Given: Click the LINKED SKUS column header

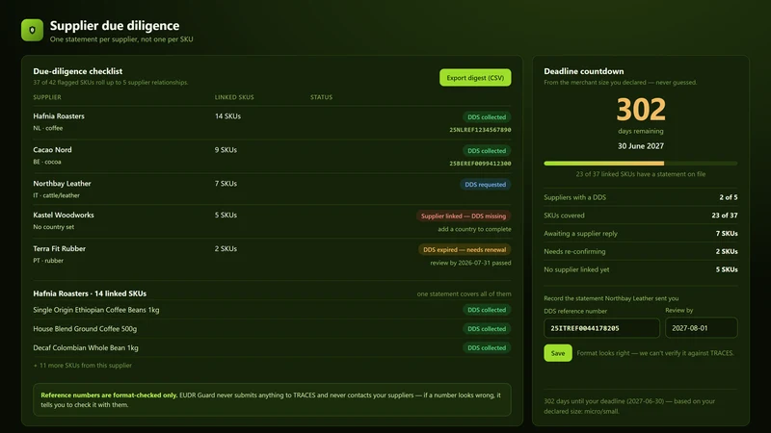Looking at the screenshot, I should pos(234,97).
